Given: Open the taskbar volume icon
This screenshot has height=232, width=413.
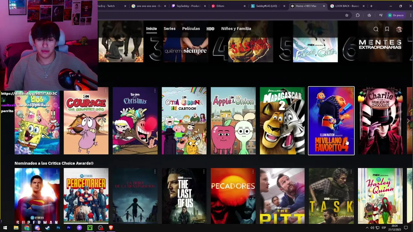Looking at the screenshot, I should click(x=372, y=228).
